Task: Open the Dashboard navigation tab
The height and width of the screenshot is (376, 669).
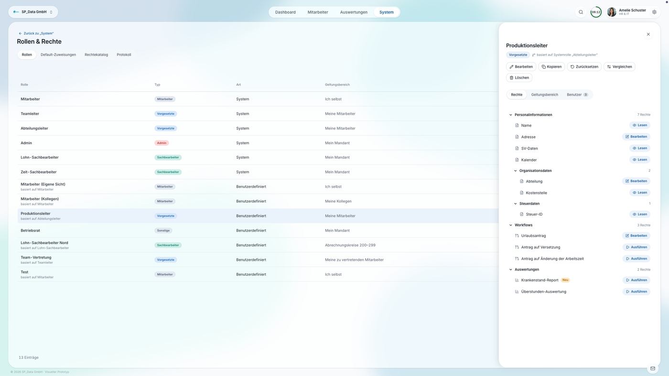Action: click(x=285, y=12)
